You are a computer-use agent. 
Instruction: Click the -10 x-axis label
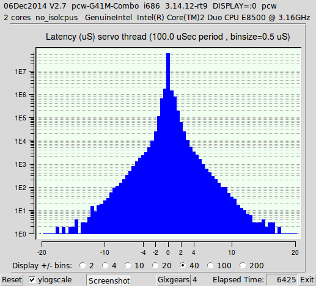[x=105, y=252]
